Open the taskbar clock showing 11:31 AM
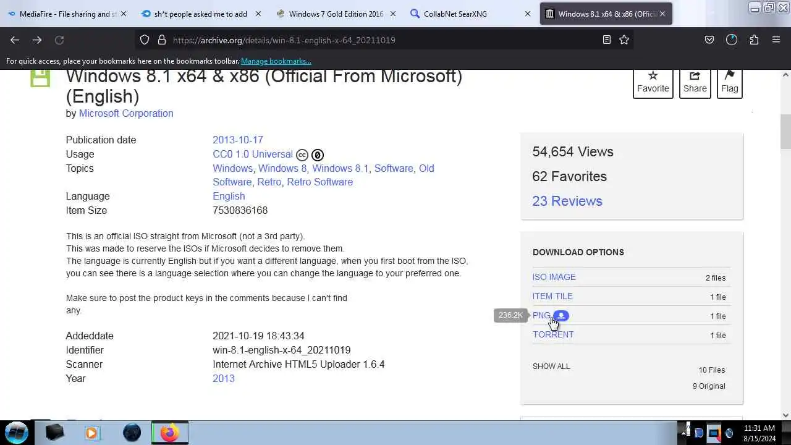The width and height of the screenshot is (791, 445). [759, 433]
